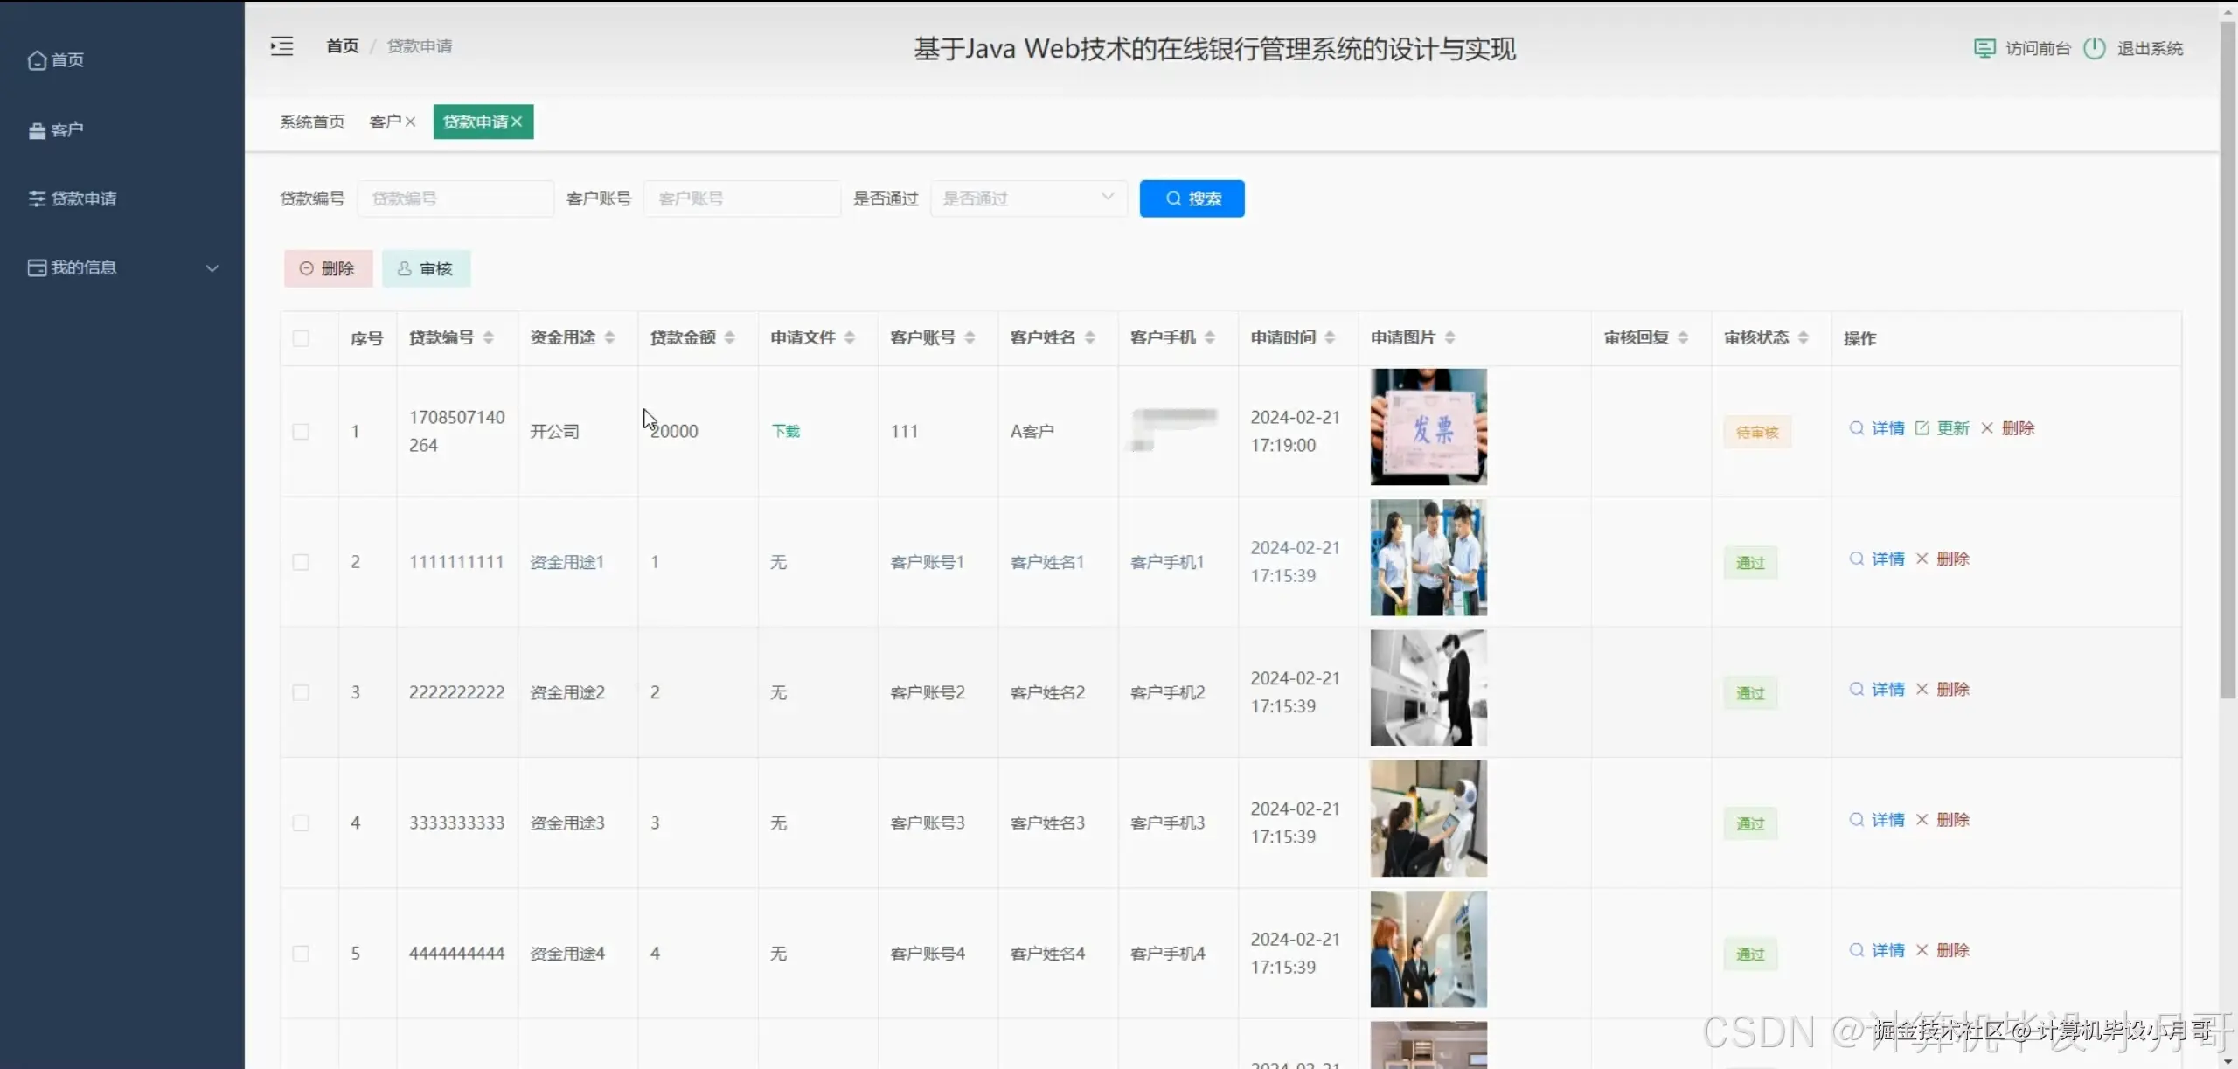Check the checkbox for row 1
This screenshot has height=1069, width=2238.
(x=300, y=431)
